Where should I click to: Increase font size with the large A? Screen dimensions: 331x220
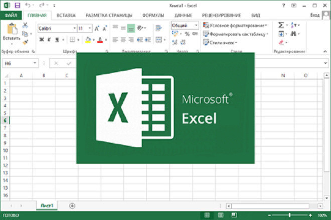click(97, 28)
